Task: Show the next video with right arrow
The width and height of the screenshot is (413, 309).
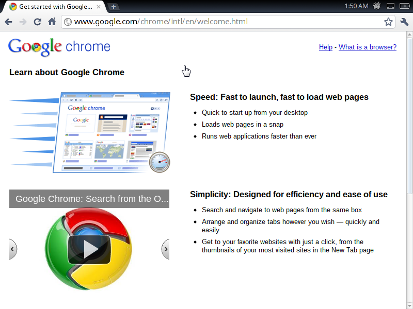Action: point(165,249)
